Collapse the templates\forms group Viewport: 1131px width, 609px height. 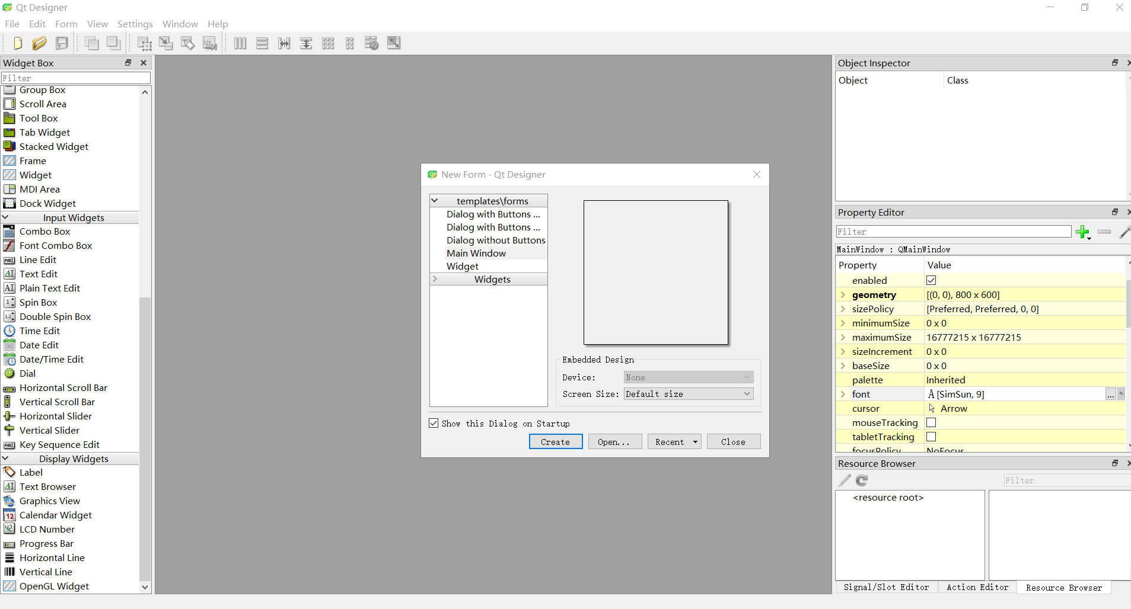436,200
